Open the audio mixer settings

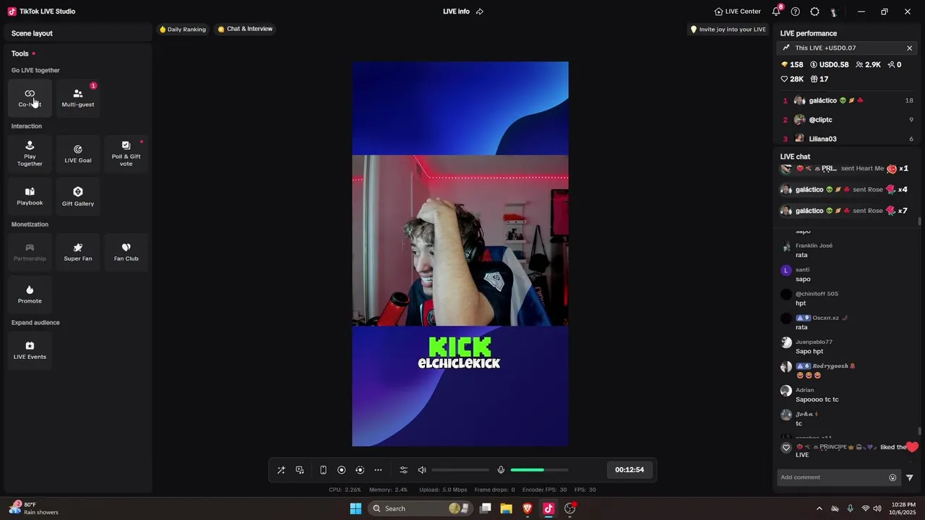404,470
